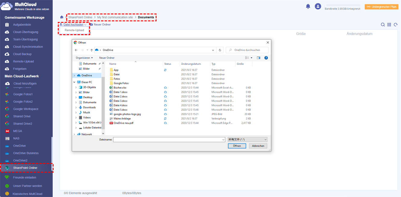This screenshot has height=197, width=401.
Task: Choose Remote-Upload from the dropdown menu
Action: 74,30
